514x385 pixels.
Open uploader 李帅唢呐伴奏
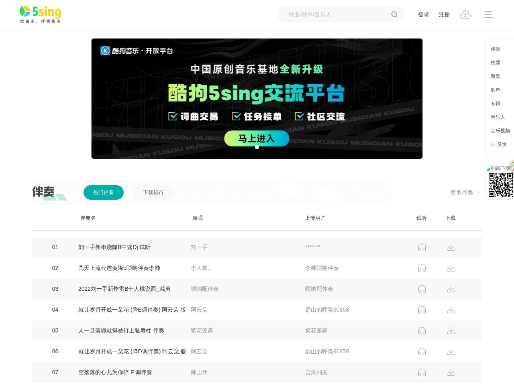(x=322, y=268)
